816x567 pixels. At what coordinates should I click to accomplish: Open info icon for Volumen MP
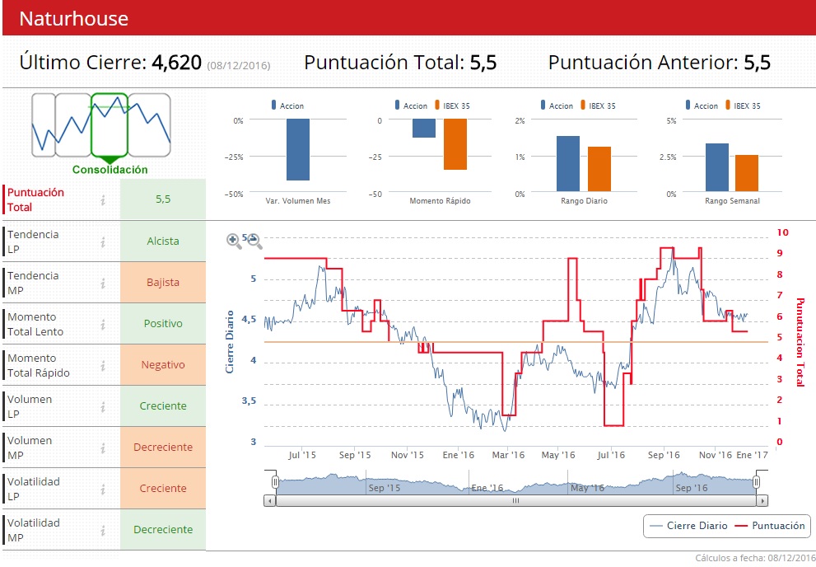103,448
